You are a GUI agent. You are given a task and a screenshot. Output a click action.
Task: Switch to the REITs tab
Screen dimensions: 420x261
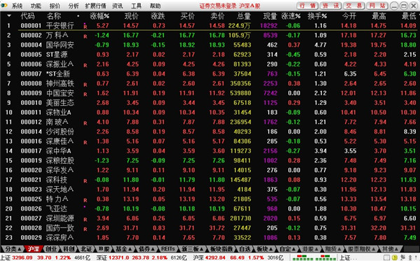tap(168, 249)
